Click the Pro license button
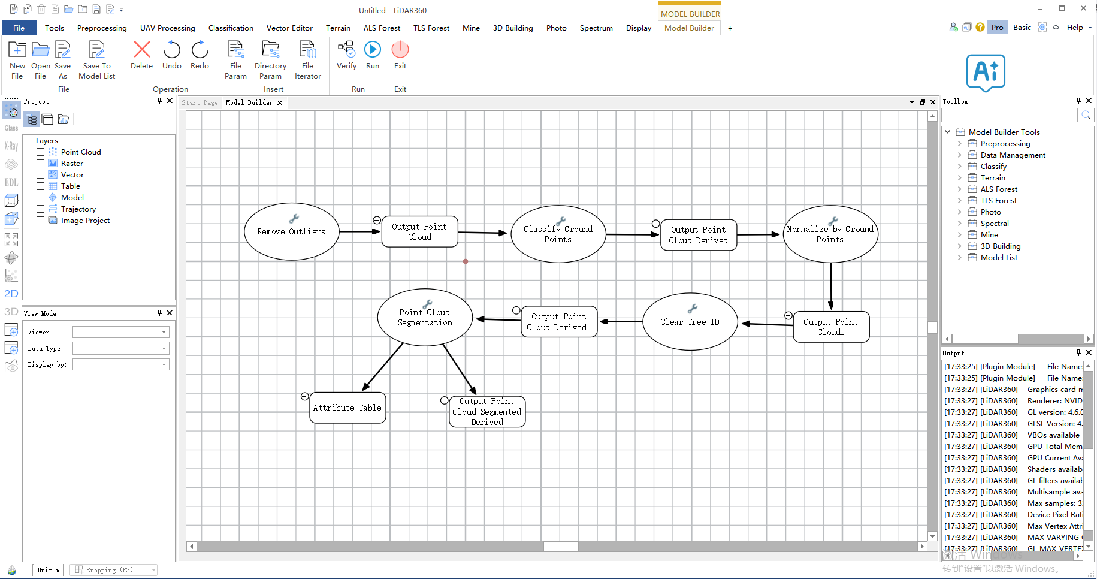The height and width of the screenshot is (579, 1097). (996, 27)
